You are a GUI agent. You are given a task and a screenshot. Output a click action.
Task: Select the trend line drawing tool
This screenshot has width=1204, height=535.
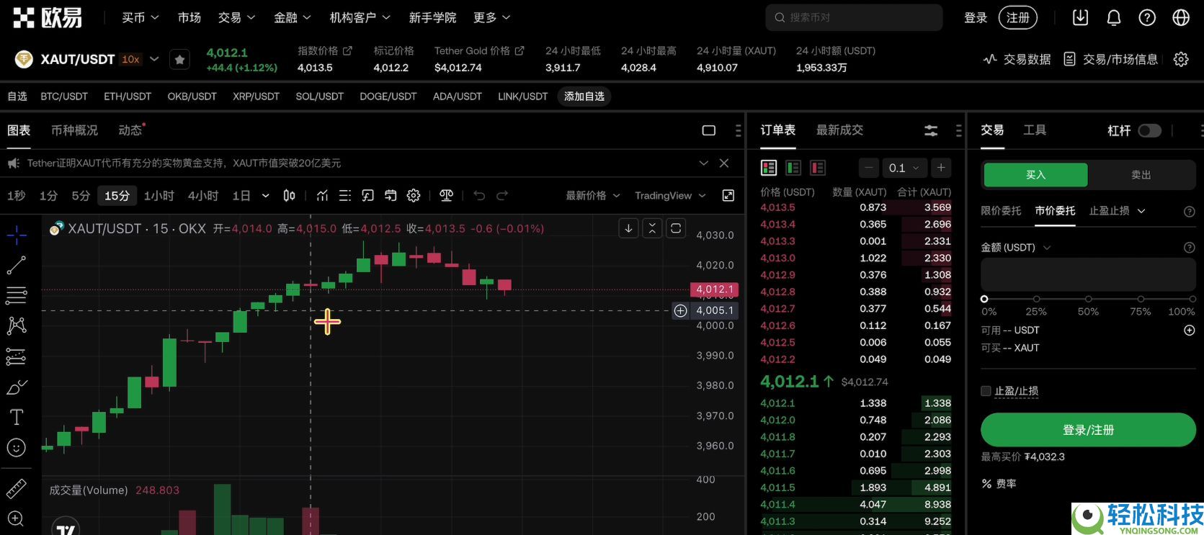(x=17, y=265)
